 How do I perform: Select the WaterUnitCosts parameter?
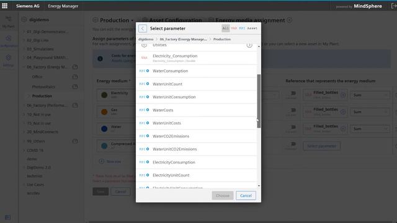coord(197,123)
